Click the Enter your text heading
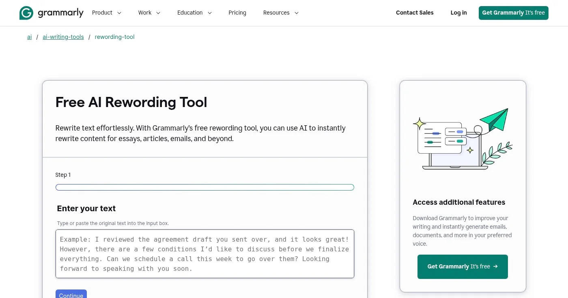This screenshot has height=298, width=568. pos(86,208)
